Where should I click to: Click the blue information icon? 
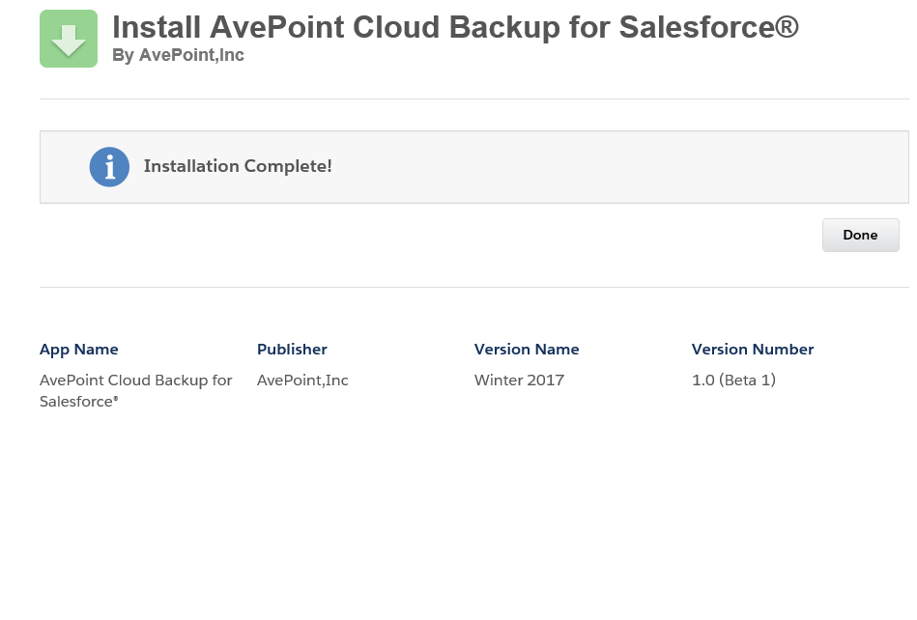pyautogui.click(x=109, y=167)
